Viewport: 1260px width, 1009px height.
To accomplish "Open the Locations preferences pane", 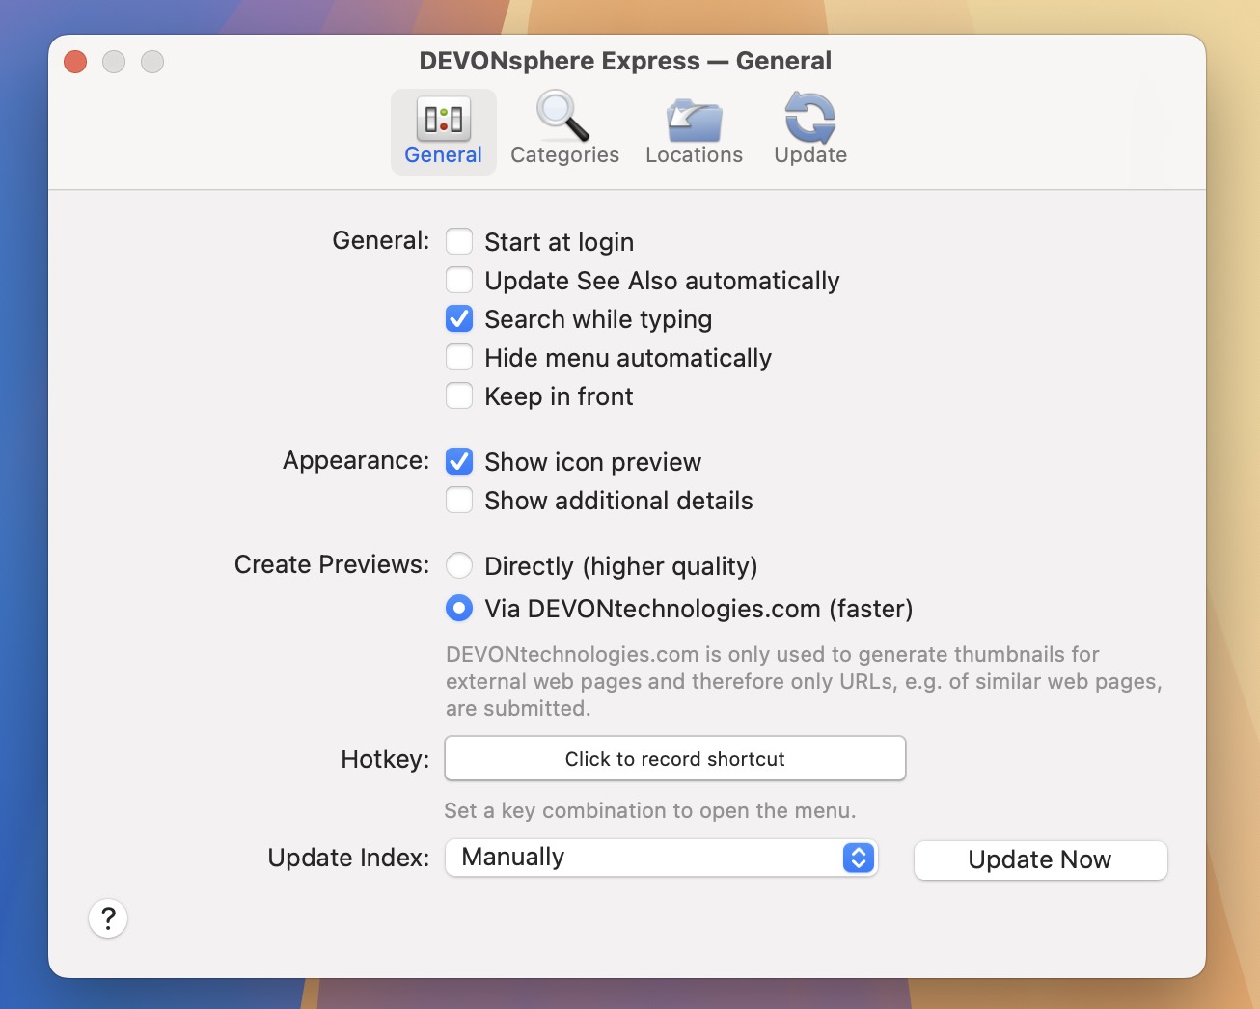I will click(694, 128).
